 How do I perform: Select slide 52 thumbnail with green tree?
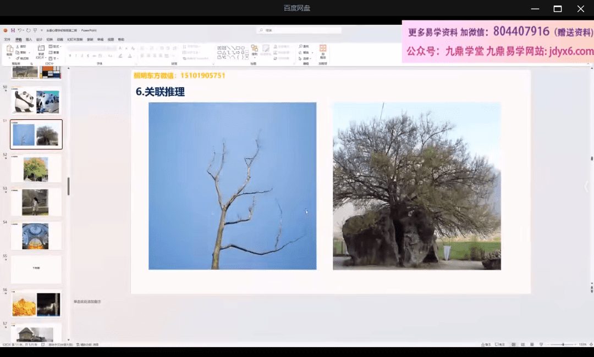coord(36,169)
